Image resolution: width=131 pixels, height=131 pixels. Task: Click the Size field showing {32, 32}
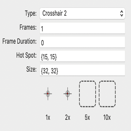click(x=82, y=70)
